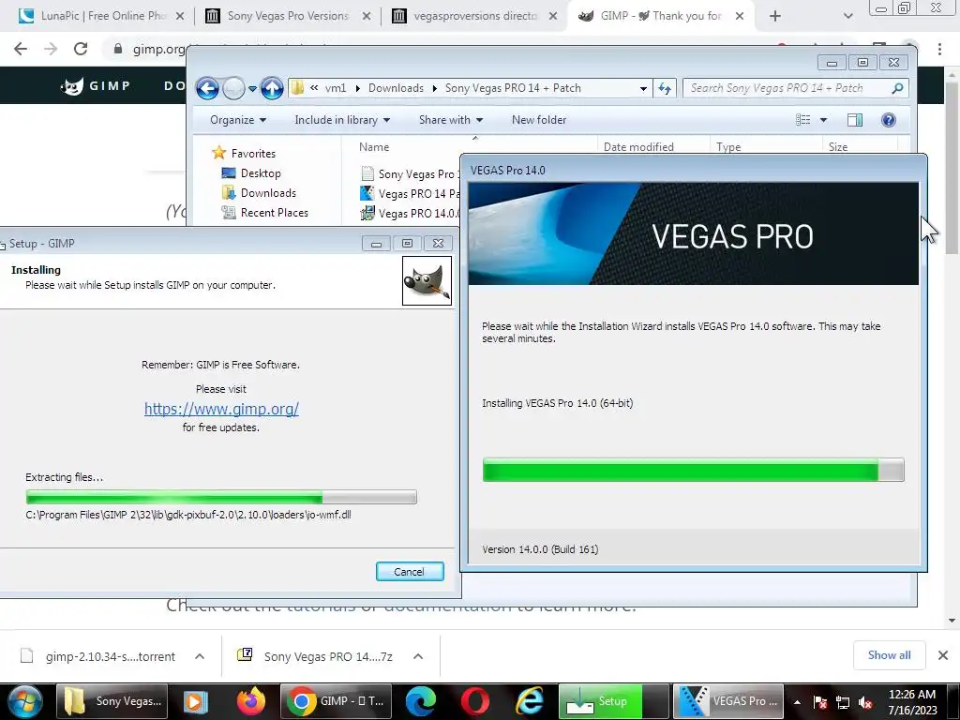This screenshot has width=960, height=720.
Task: Switch to VEGAS Pro taskbar button
Action: tap(728, 701)
